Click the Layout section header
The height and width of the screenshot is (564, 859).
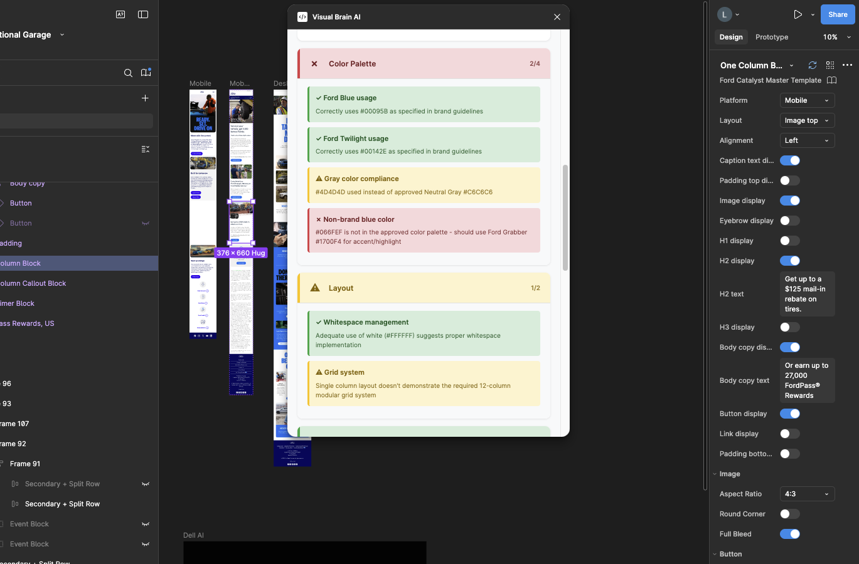pos(424,288)
